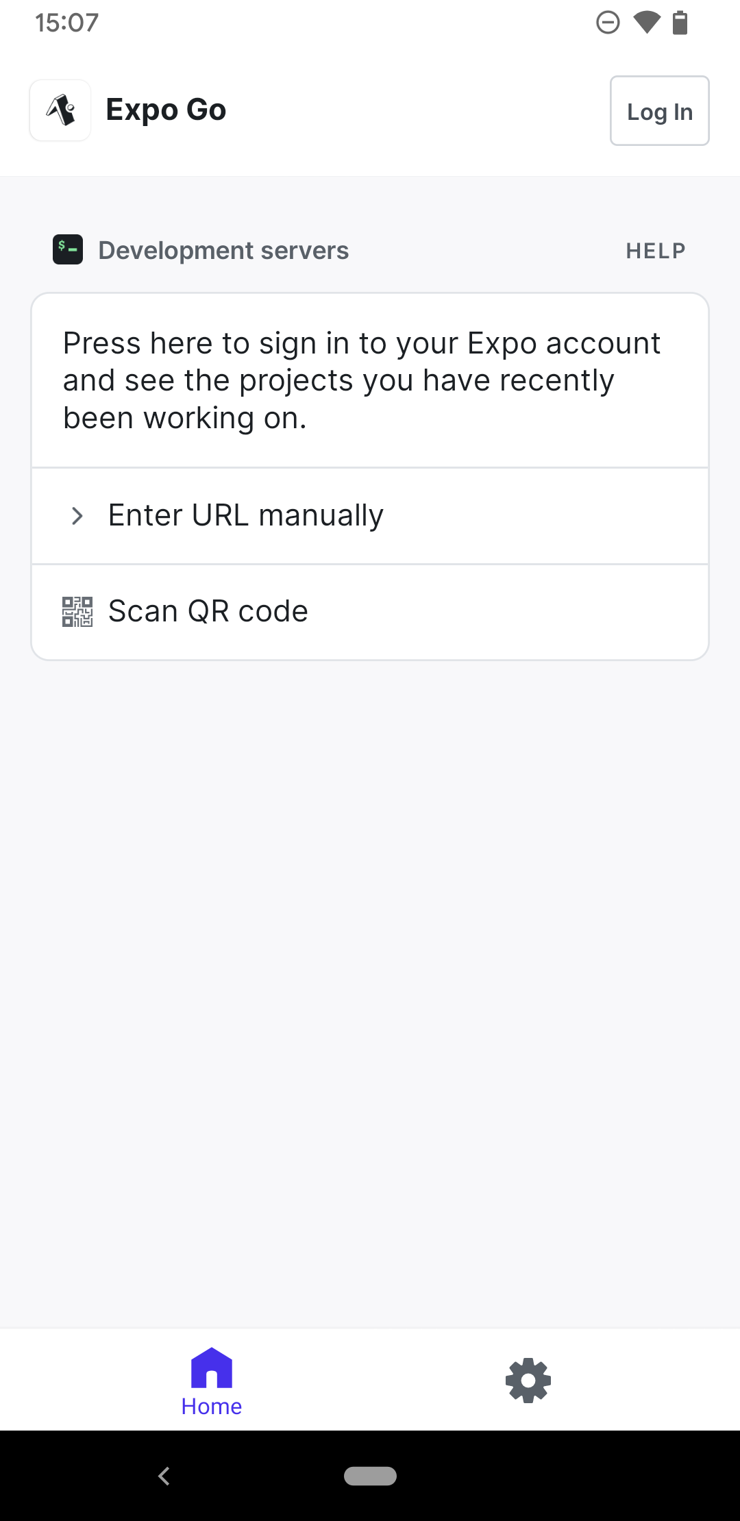Click the Wi-Fi status icon

tap(646, 23)
